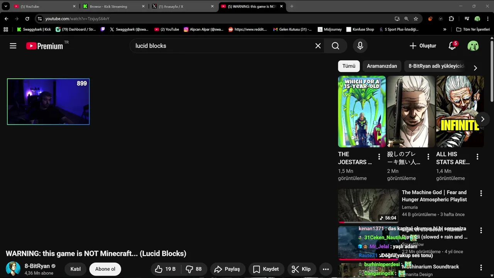Screen dimensions: 494x278
Task: Open the Swaggybark | Kick bookmark
Action: pyautogui.click(x=34, y=29)
